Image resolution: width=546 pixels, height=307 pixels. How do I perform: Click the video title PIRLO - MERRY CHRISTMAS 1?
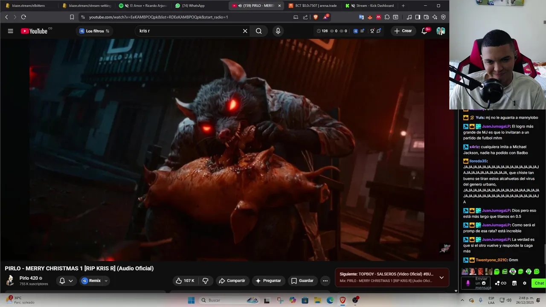tap(79, 268)
